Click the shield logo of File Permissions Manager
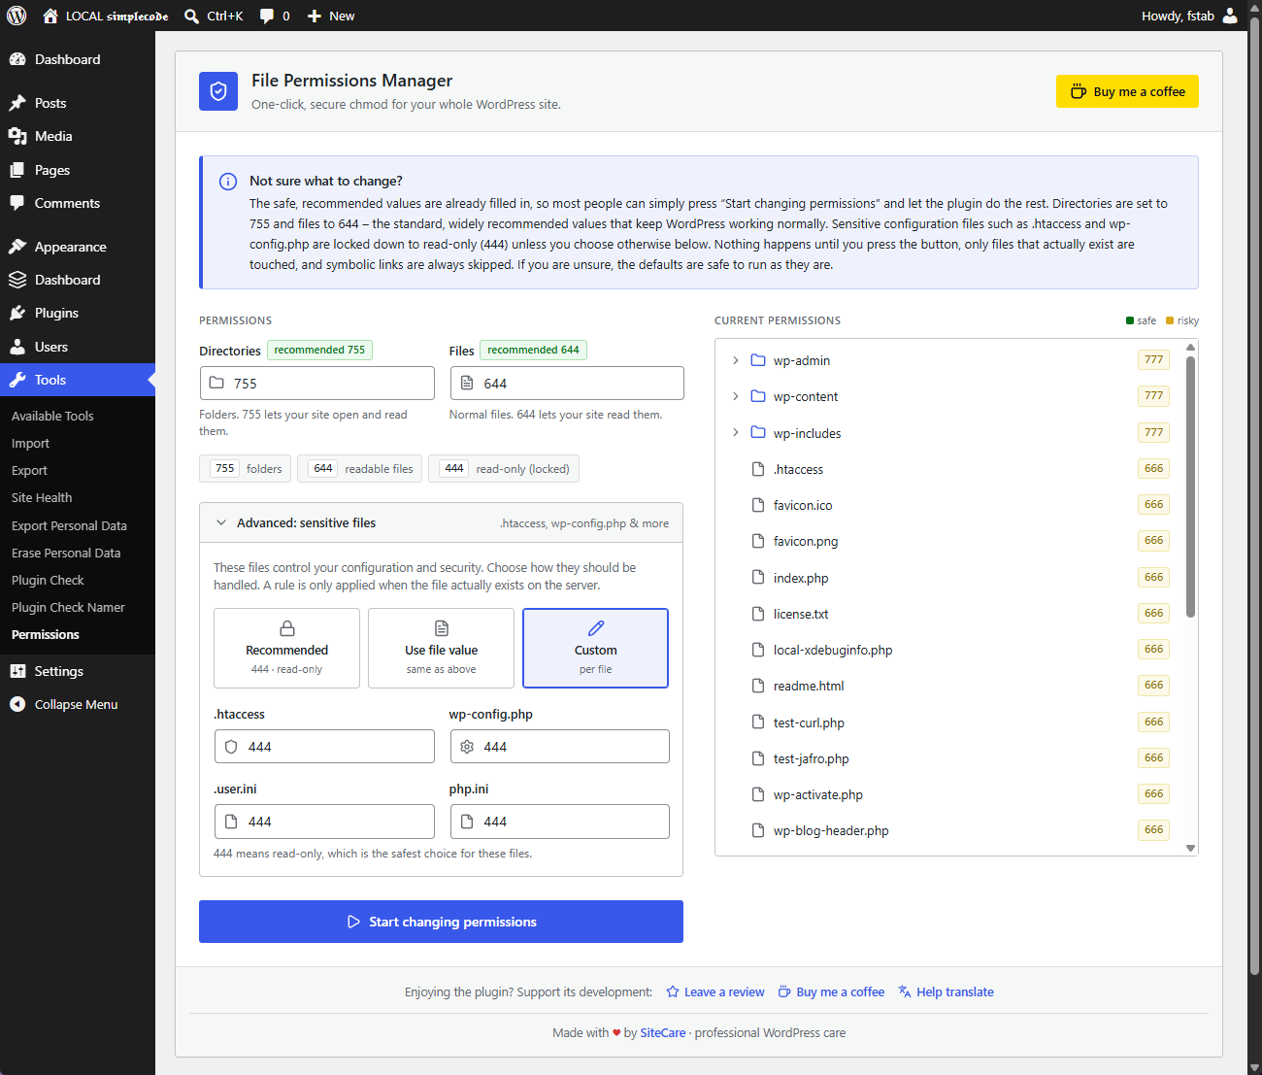1262x1075 pixels. (x=218, y=91)
